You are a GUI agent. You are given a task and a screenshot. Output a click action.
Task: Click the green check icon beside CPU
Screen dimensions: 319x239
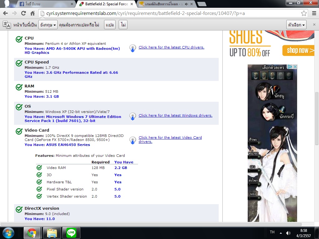(19, 39)
